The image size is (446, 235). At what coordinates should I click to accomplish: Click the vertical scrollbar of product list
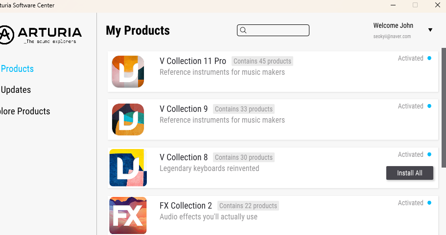point(444,107)
